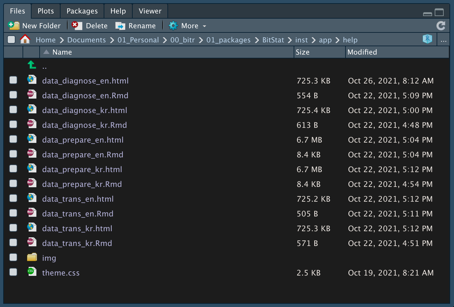Check the data_trans_en.html checkbox

[13, 198]
